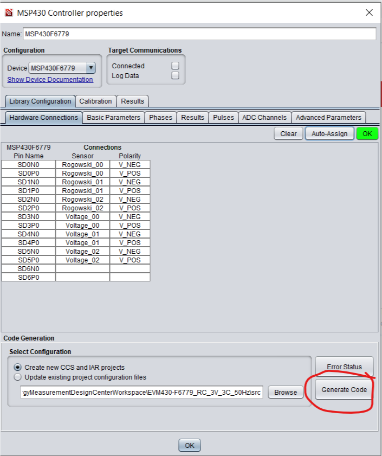Click the Generate Code button

[x=344, y=390]
